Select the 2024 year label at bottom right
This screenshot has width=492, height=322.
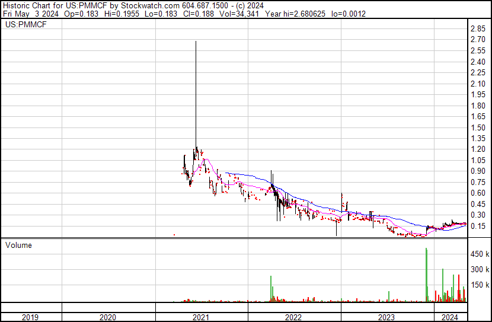[x=450, y=317]
